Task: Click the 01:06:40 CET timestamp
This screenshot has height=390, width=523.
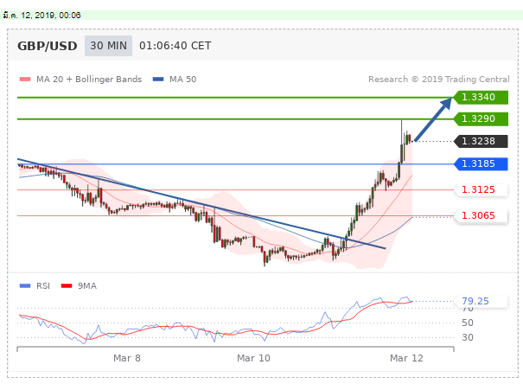Action: 175,46
